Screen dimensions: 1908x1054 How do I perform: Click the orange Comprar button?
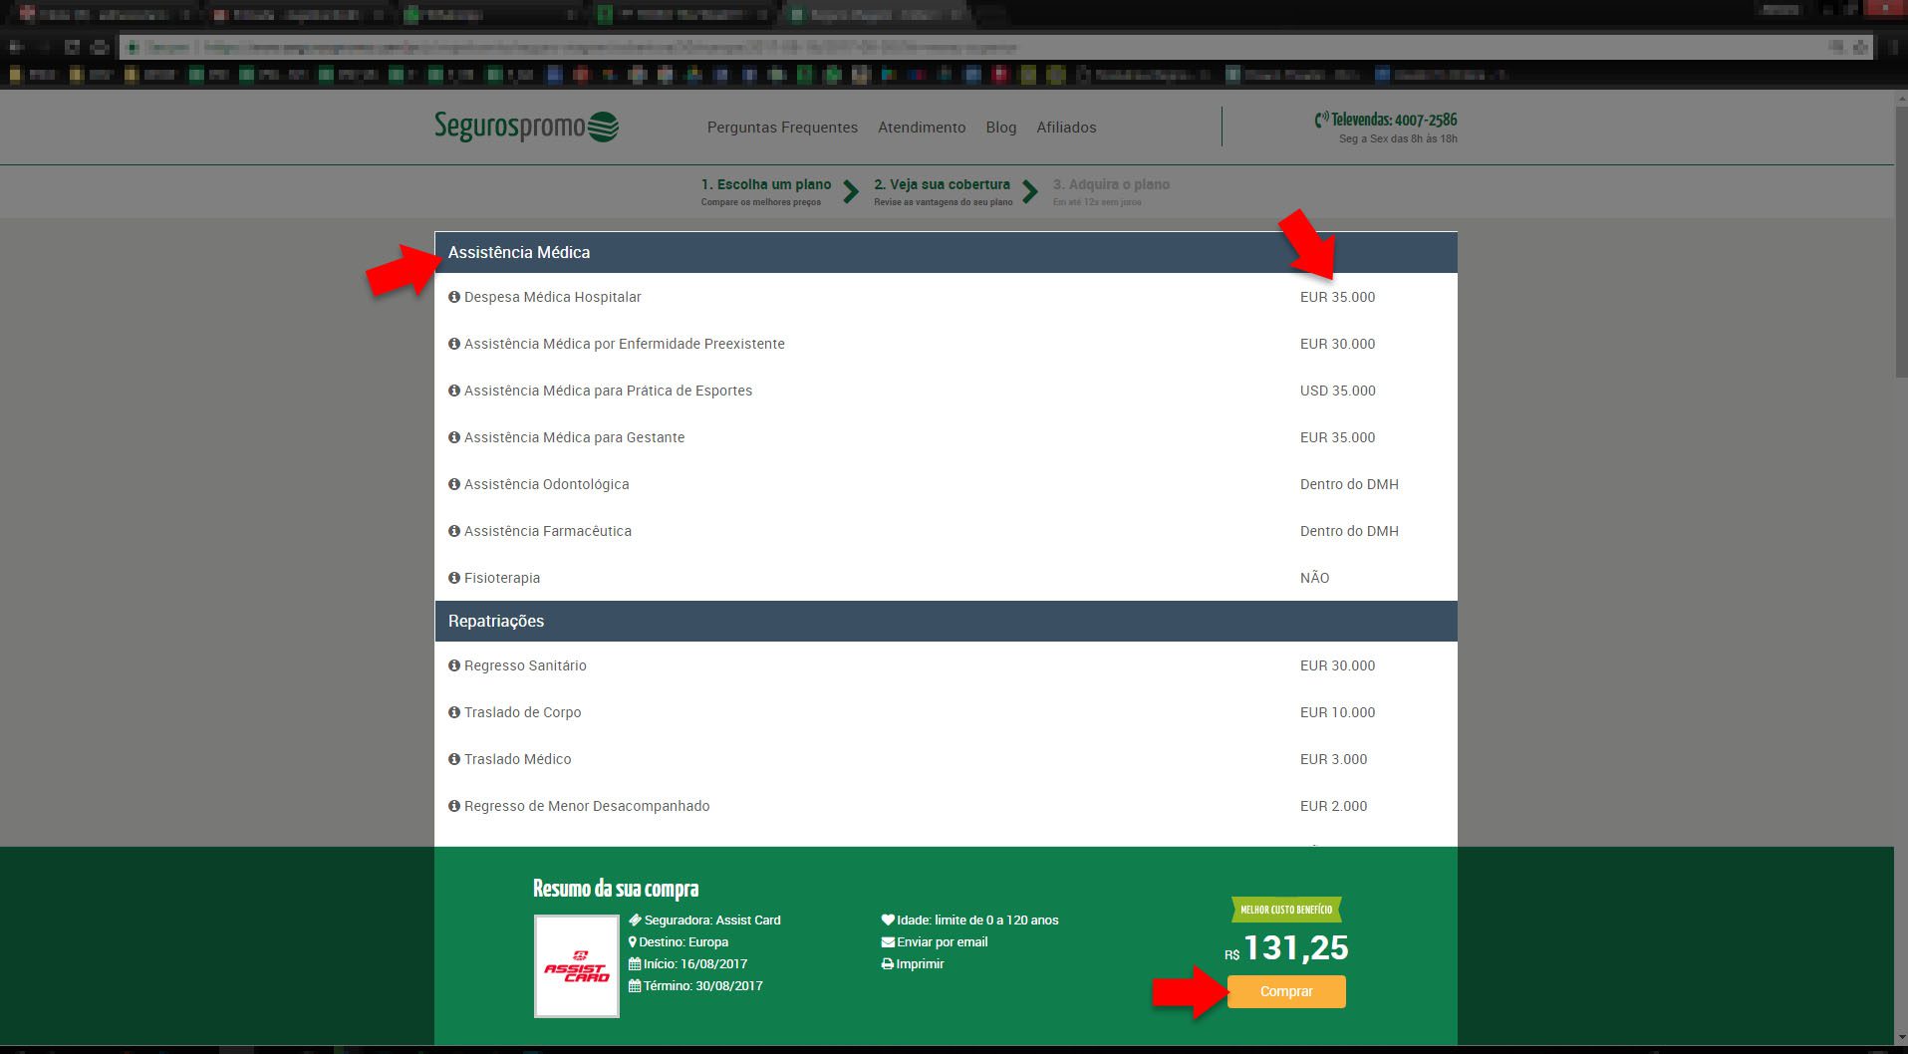coord(1286,991)
